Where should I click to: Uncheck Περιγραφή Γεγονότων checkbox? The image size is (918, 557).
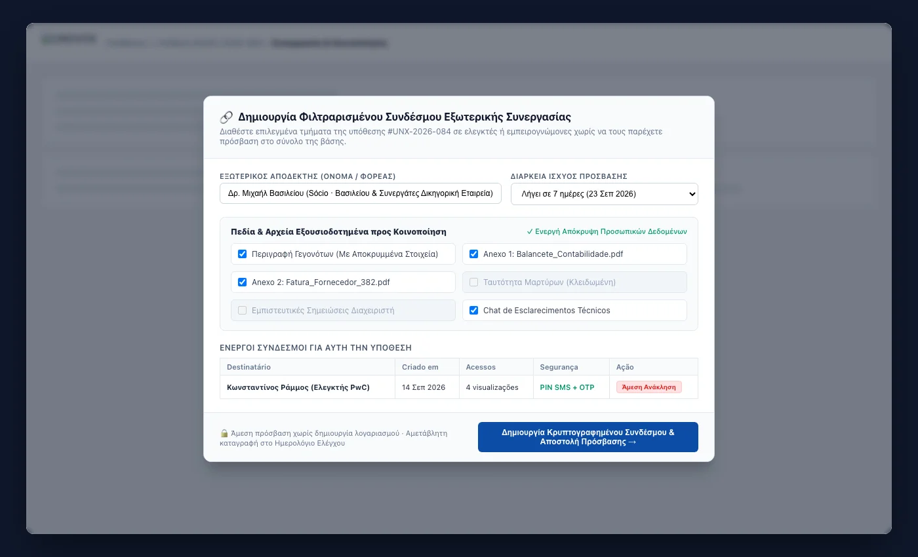pyautogui.click(x=242, y=254)
